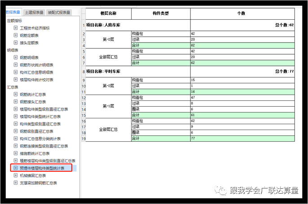Open the 工程技术经济指标 report
308x204 pixels.
35,28
